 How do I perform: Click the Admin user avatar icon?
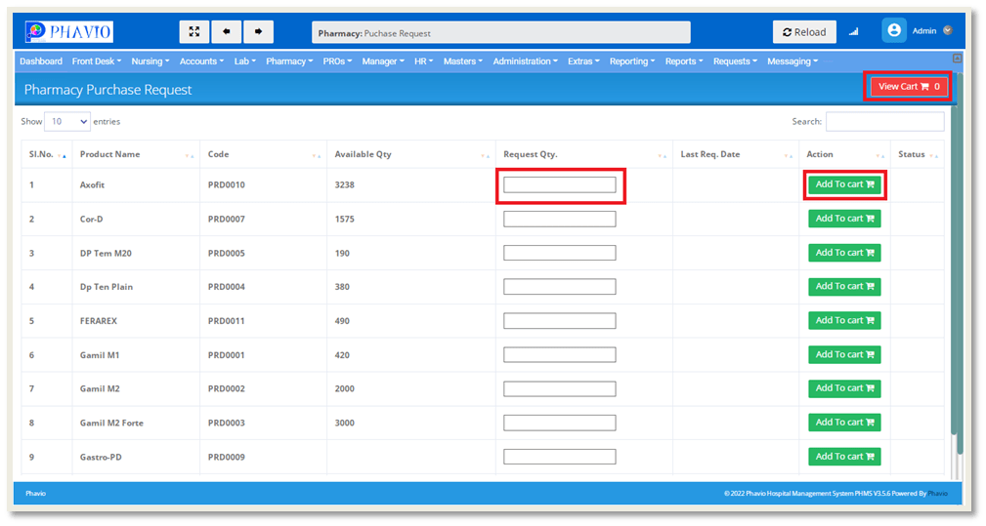click(x=893, y=31)
